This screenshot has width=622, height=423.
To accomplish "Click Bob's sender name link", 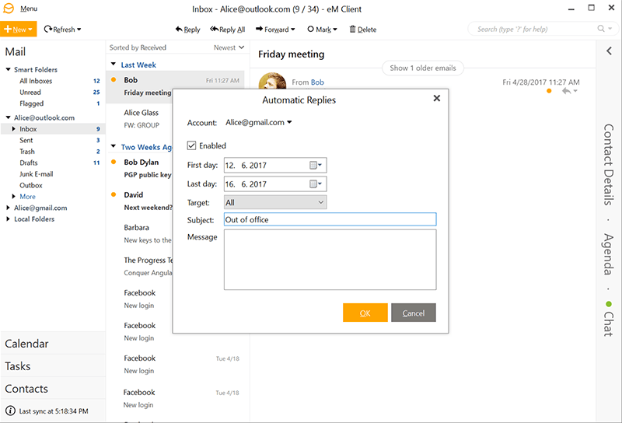I will [x=317, y=82].
